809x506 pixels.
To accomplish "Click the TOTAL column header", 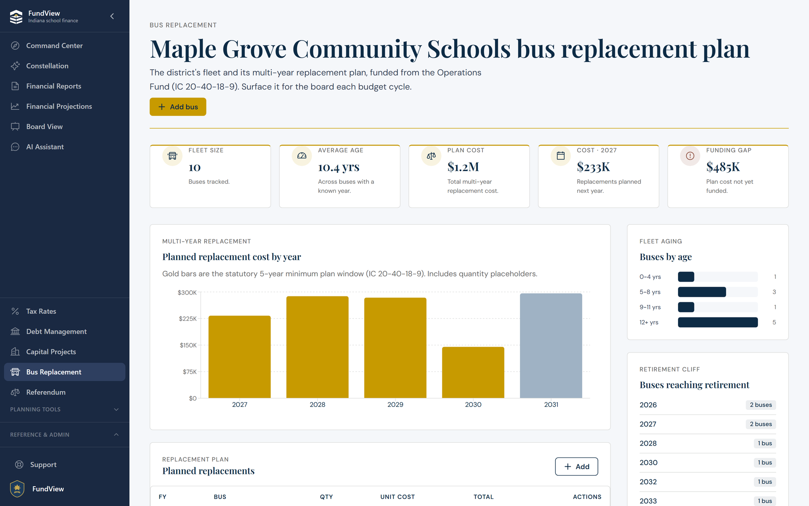I will [483, 497].
